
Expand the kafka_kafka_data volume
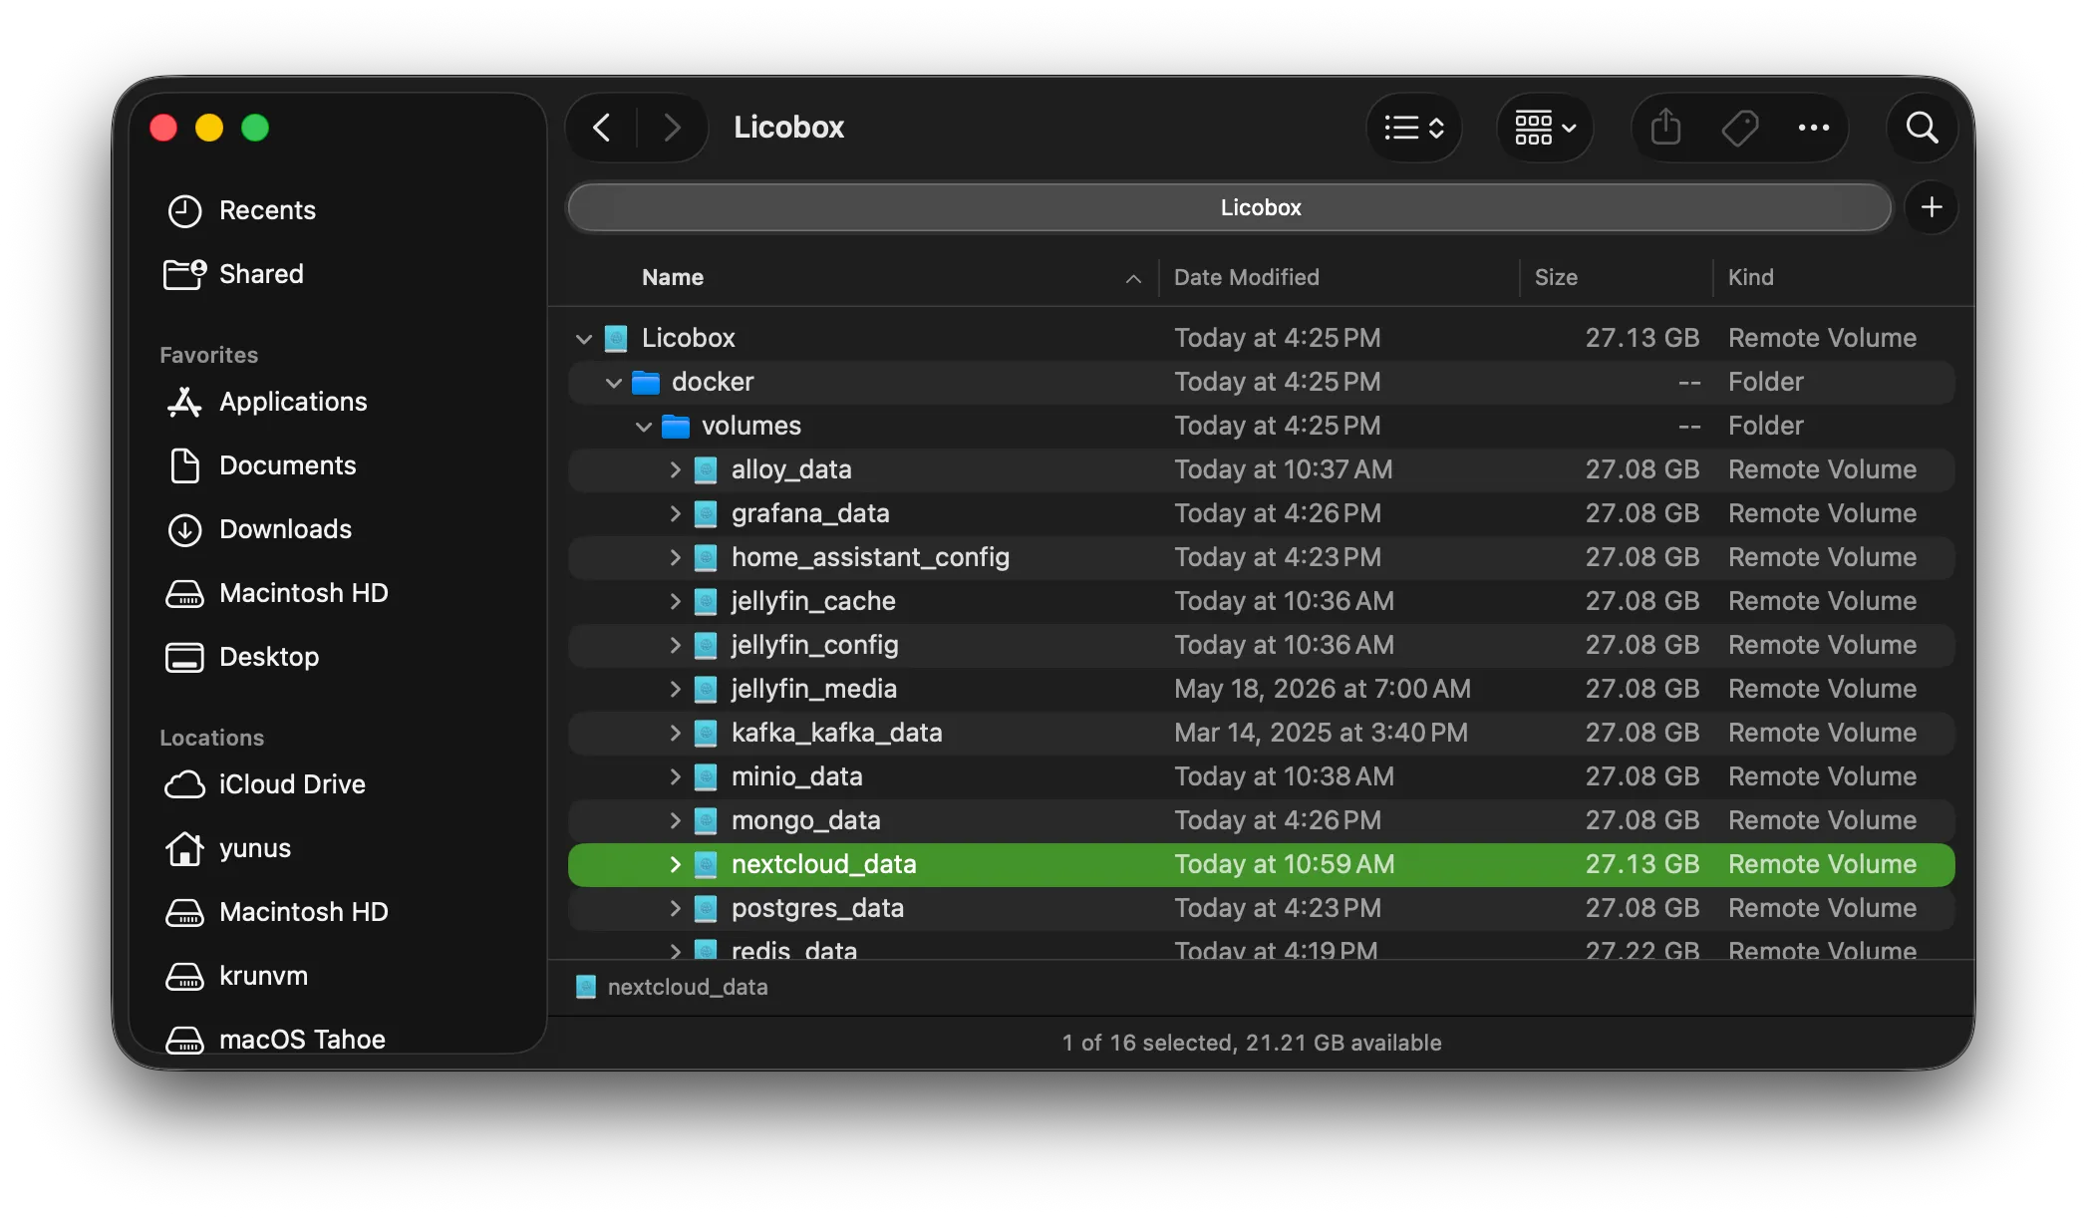[675, 733]
